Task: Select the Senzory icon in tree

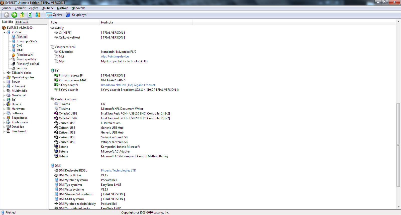Action: (x=14, y=68)
